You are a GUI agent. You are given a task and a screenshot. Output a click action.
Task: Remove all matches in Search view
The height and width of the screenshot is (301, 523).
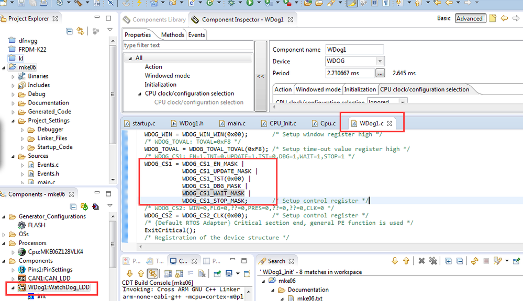click(433, 261)
